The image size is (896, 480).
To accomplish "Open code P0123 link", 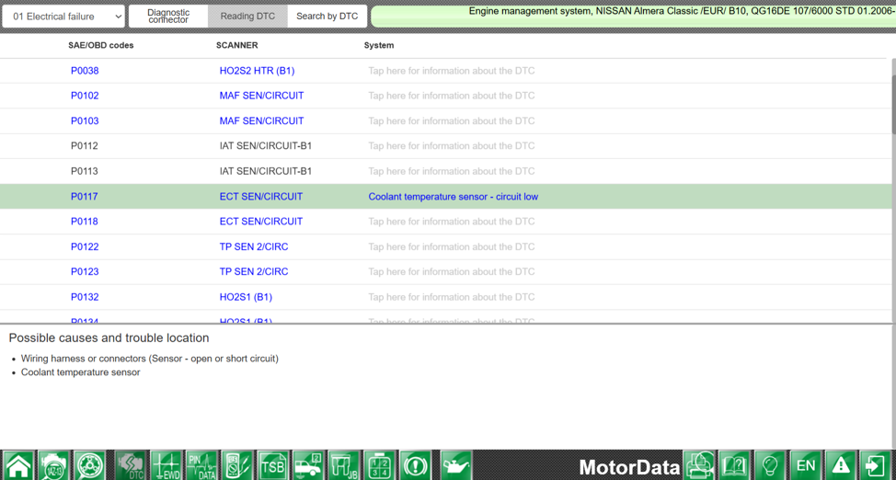I will (x=85, y=272).
